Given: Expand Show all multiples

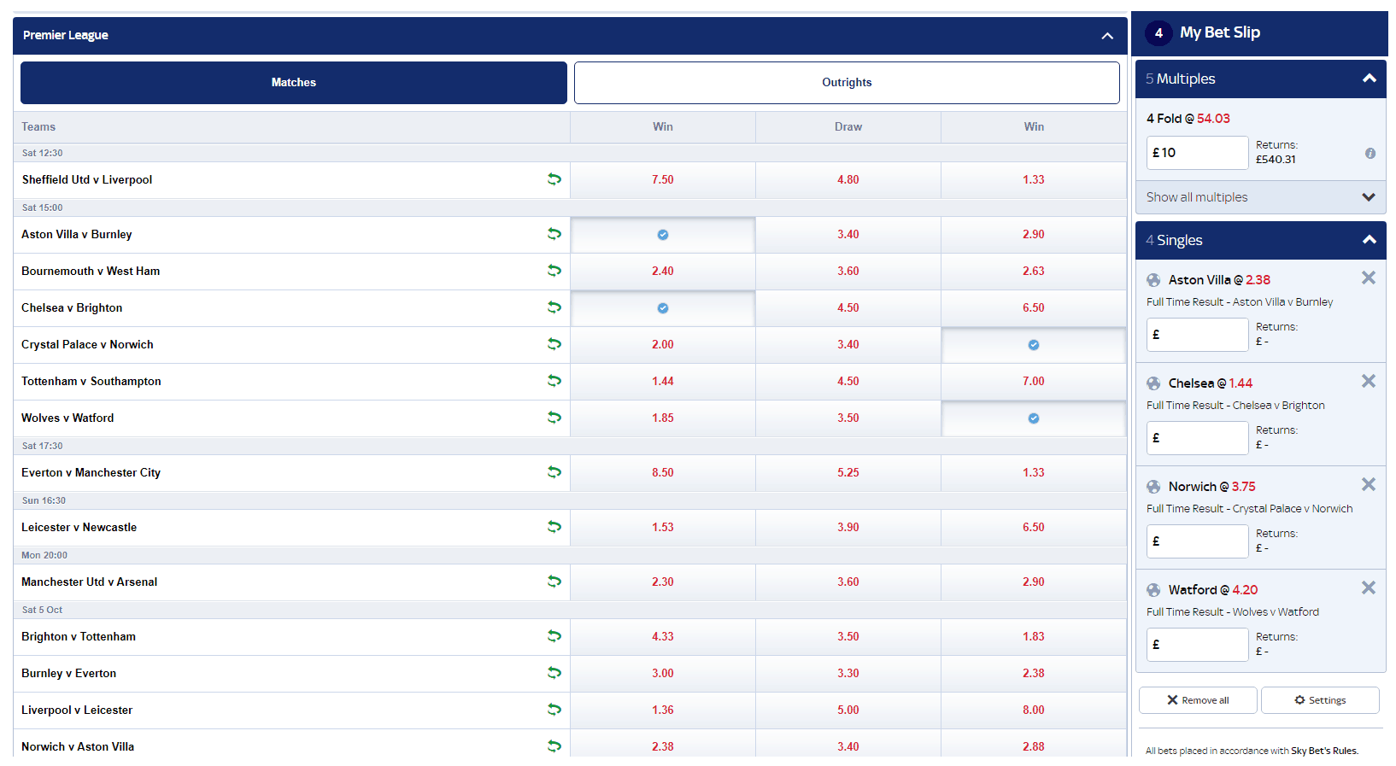Looking at the screenshot, I should [x=1261, y=197].
